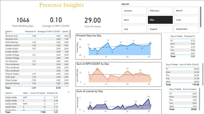Click the 0.10 Average of WFH COUNT card

56,22
